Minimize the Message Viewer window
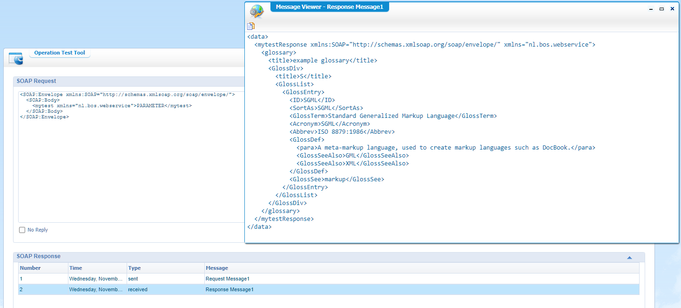 pos(651,9)
